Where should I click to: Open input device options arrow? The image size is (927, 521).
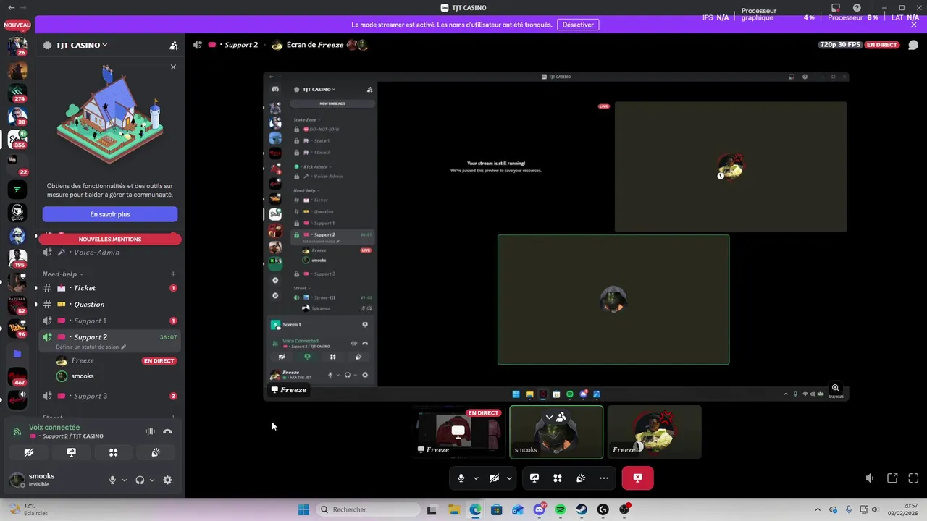coord(124,480)
